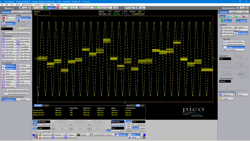Open the Measurements menu
The image size is (250, 141).
(x=27, y=5)
